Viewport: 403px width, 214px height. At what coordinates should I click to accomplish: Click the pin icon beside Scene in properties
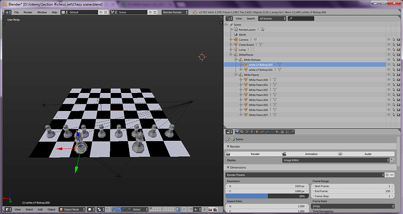point(228,139)
